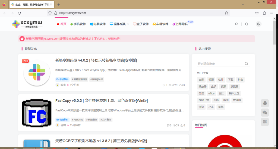Screen dimensions: 278x149
Task: Click the # 快速复制 tag
Action: pos(92,120)
